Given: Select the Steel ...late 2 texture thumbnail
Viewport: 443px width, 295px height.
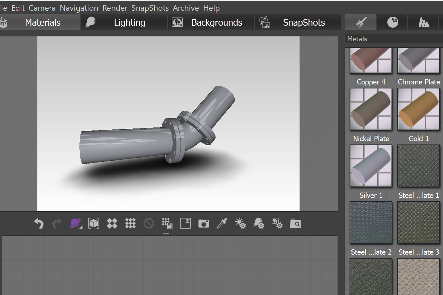Looking at the screenshot, I should pos(371,223).
